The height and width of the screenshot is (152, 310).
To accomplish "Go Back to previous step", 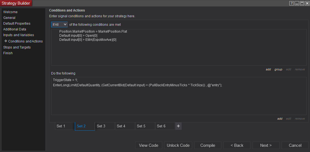I will click(237, 145).
